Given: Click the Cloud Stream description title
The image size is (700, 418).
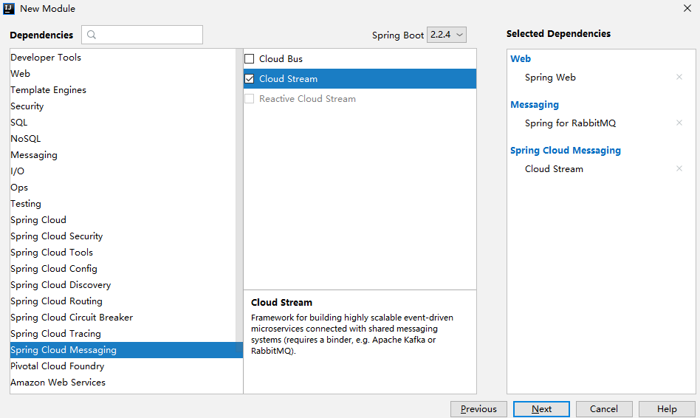Looking at the screenshot, I should (281, 302).
